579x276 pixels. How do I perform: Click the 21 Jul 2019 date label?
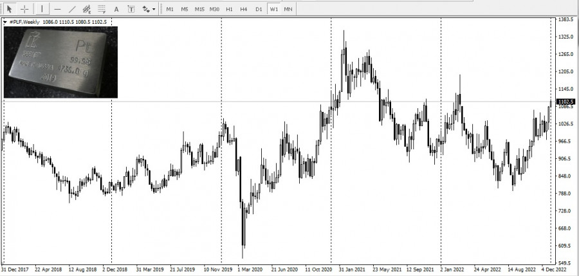183,270
